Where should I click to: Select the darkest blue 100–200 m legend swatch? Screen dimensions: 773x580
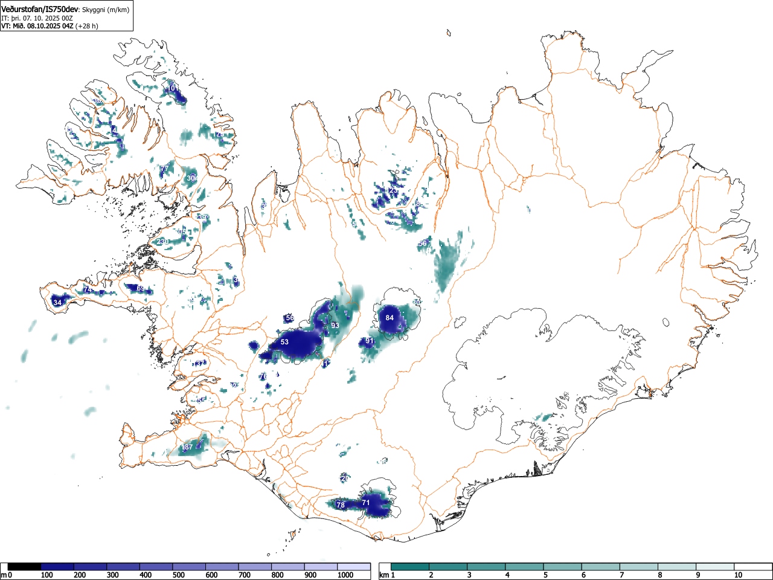tap(57, 567)
